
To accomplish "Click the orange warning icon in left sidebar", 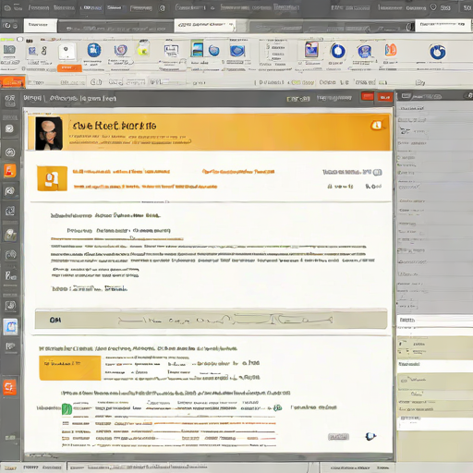I will click(10, 170).
